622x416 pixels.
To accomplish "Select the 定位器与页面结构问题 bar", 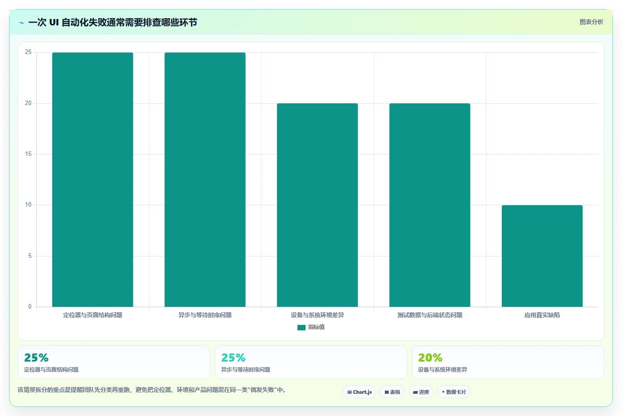I will tap(92, 179).
